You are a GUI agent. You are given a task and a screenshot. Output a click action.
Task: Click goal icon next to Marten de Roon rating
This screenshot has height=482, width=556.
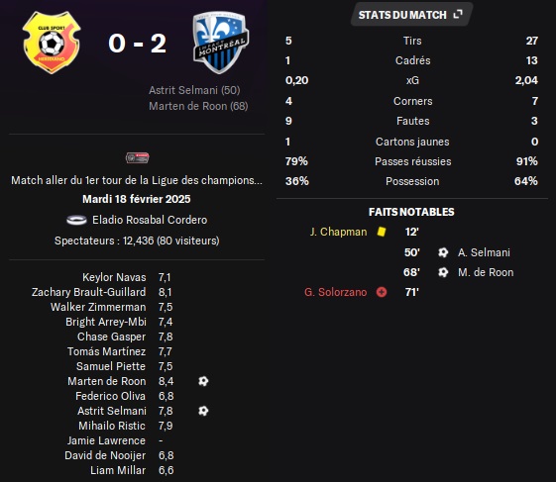203,381
